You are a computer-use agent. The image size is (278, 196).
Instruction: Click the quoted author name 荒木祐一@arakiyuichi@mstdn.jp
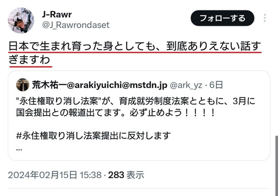100,85
